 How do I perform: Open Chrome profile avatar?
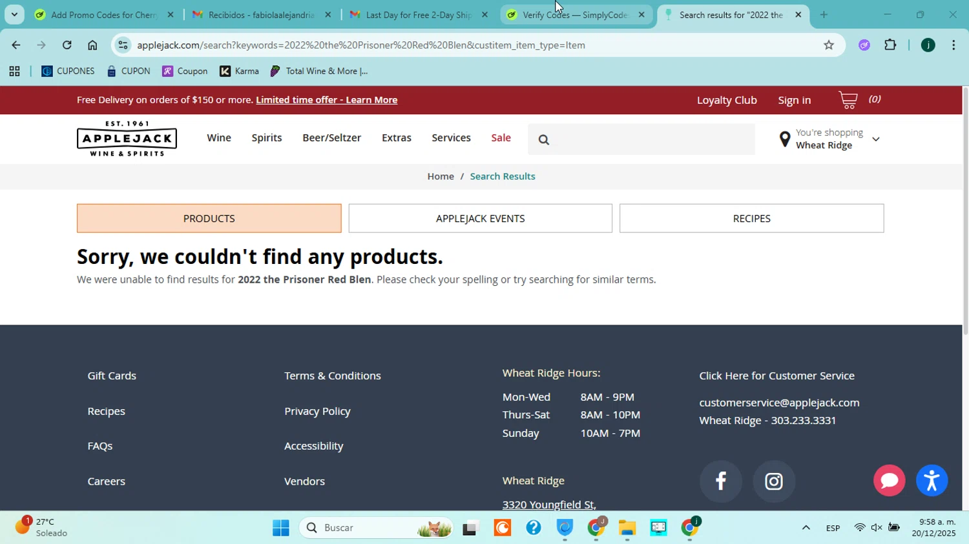click(x=928, y=45)
